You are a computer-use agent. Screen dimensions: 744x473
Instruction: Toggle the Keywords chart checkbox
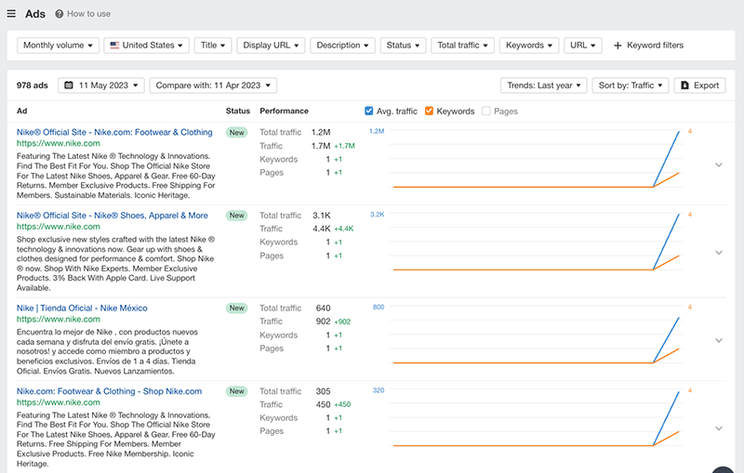tap(429, 111)
